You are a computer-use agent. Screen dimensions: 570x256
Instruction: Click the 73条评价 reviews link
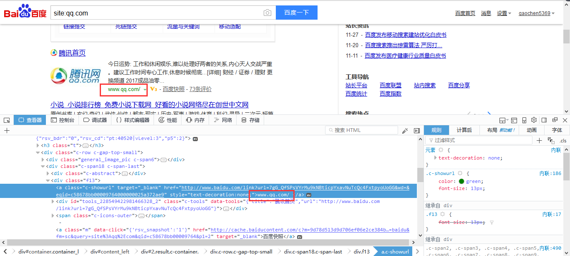tap(200, 89)
